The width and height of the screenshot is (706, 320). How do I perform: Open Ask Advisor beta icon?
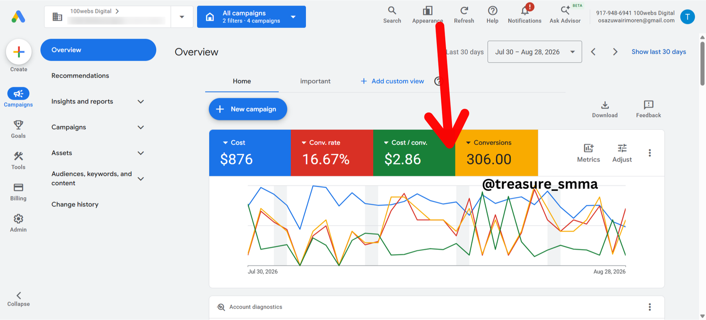pyautogui.click(x=565, y=11)
